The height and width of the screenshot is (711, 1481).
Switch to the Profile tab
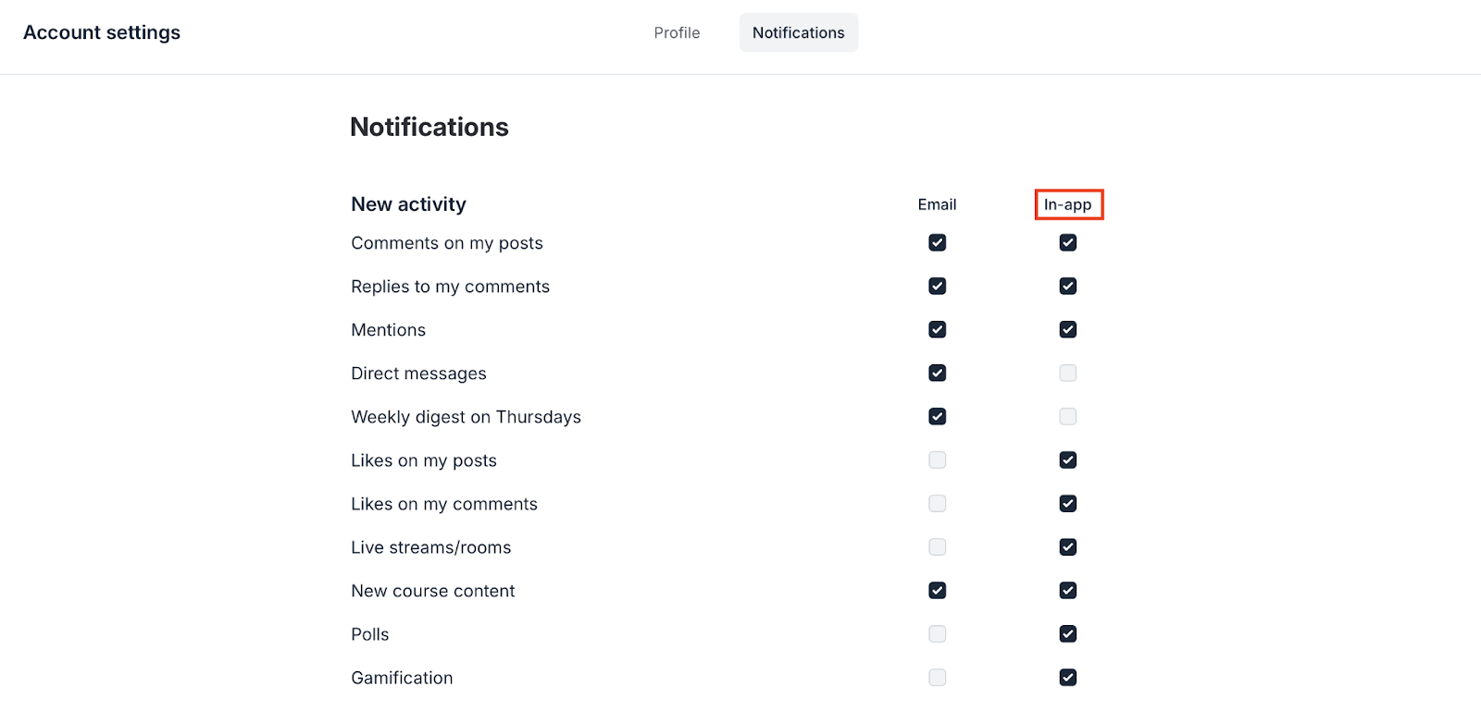click(x=677, y=32)
